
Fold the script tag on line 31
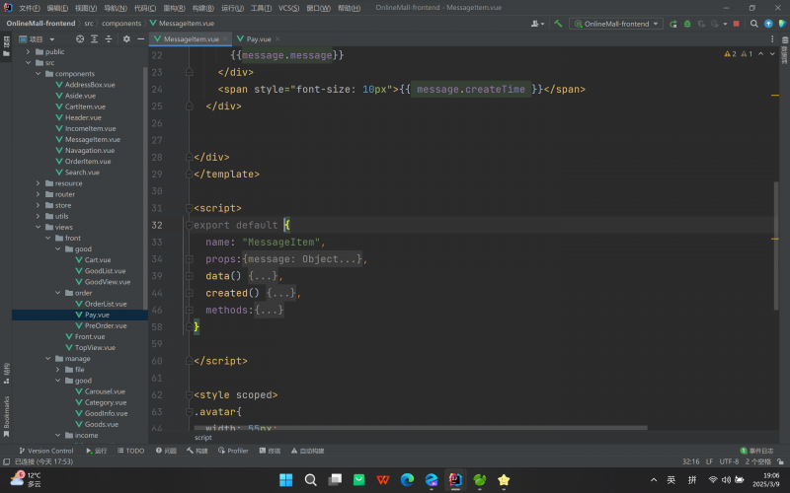click(190, 208)
